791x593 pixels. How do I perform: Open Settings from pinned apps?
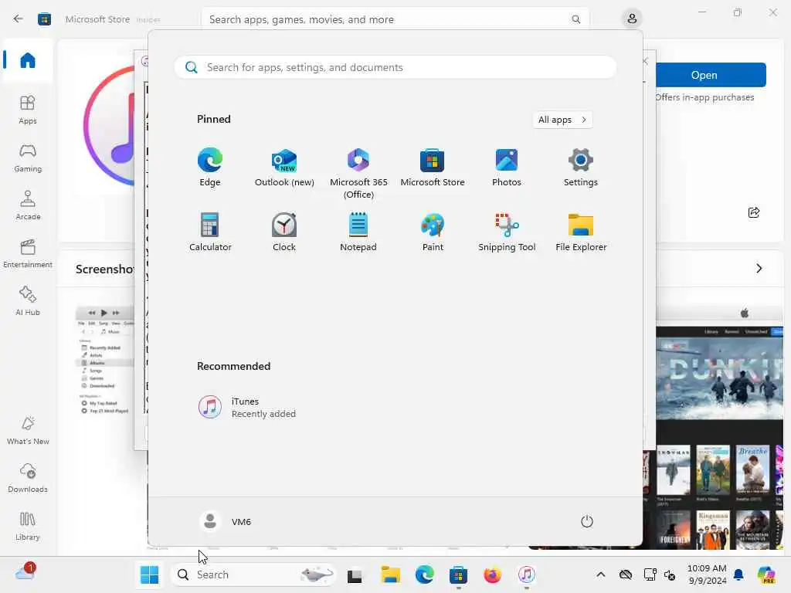[x=581, y=168]
